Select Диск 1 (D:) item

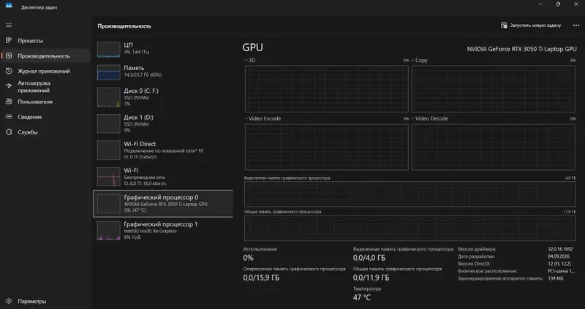[163, 123]
